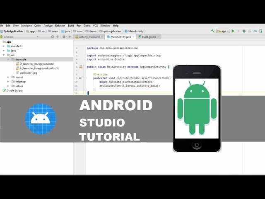This screenshot has width=265, height=199.
Task: Click the Run with coverage icon
Action: pos(250,31)
